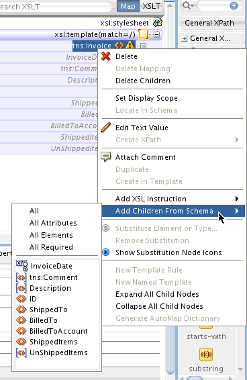
Task: Click the Attach Comment speech bubble icon
Action: (x=106, y=157)
